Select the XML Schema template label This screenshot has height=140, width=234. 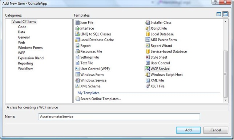click(x=90, y=86)
